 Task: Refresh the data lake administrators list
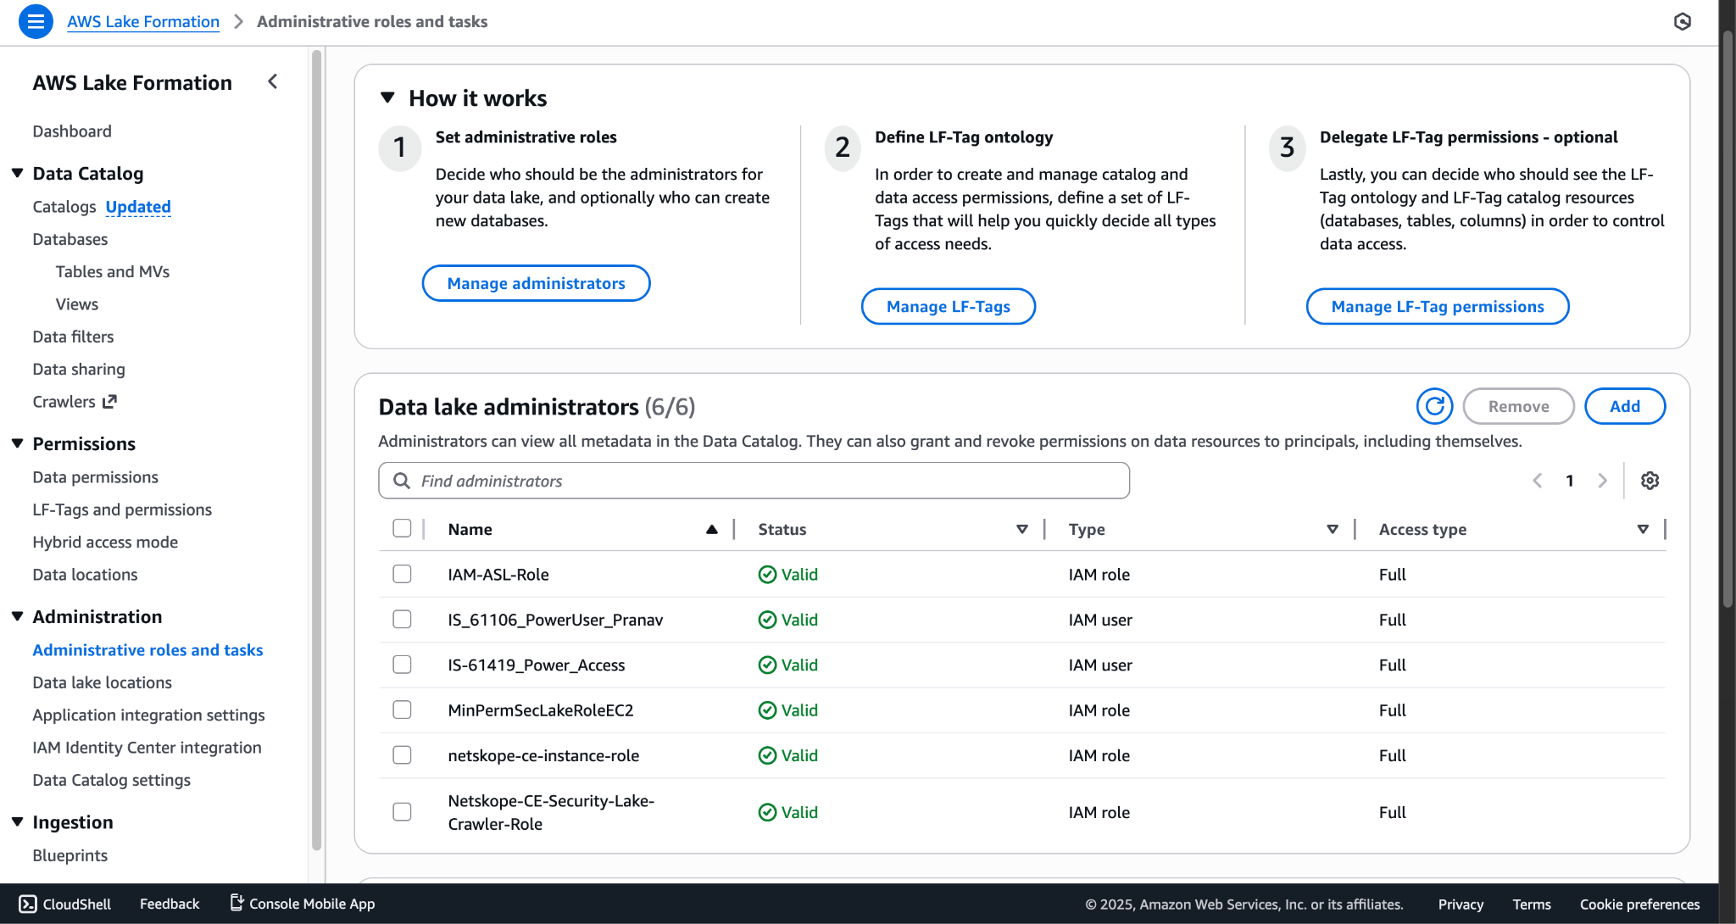(1434, 406)
